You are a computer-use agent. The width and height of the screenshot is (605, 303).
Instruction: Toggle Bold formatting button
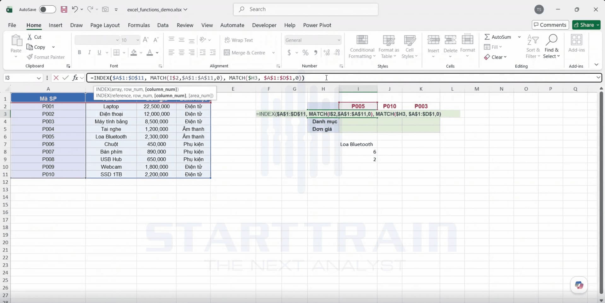pyautogui.click(x=79, y=53)
